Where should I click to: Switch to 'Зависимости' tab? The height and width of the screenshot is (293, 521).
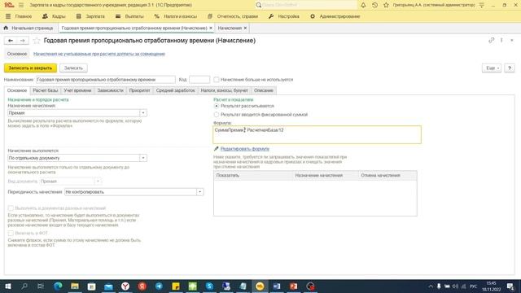pyautogui.click(x=111, y=90)
